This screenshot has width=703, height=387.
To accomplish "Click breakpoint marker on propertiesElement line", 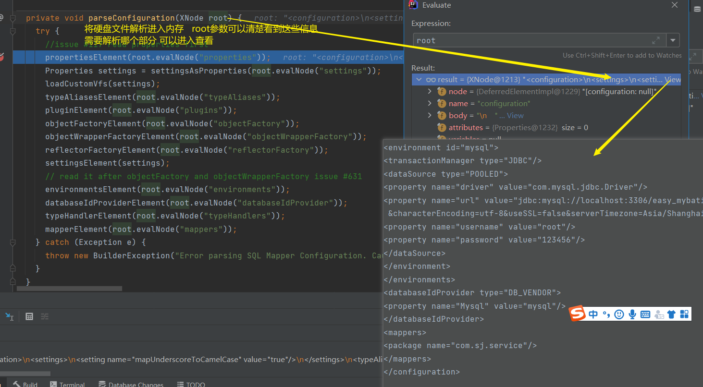I will tap(1, 57).
